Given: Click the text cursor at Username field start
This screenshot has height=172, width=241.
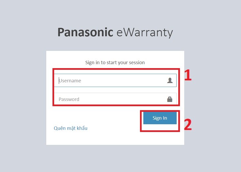Looking at the screenshot, I should (x=59, y=80).
